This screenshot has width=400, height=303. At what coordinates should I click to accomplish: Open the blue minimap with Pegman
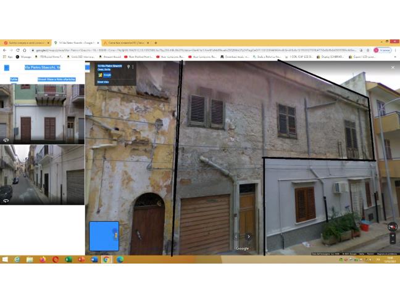104,236
